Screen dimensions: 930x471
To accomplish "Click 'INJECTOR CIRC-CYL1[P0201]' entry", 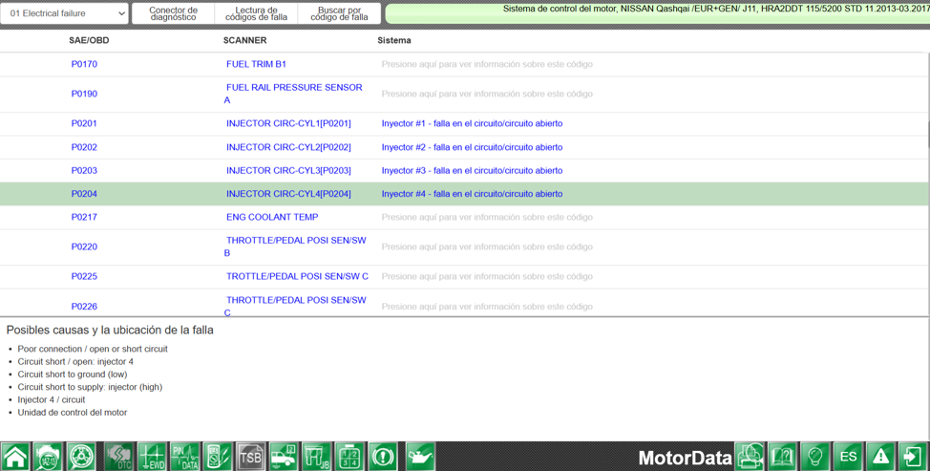I will (288, 123).
